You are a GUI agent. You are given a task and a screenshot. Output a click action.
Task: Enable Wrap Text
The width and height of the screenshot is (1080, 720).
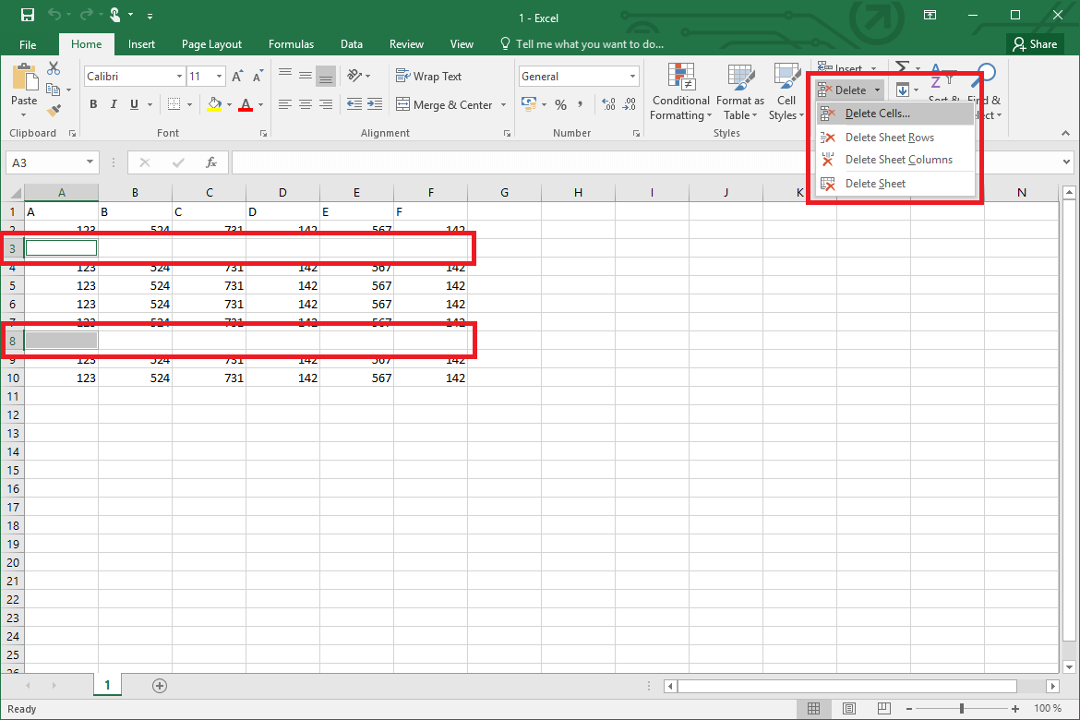point(426,75)
